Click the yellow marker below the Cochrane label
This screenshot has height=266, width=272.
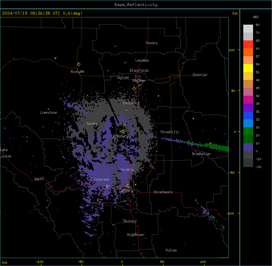click(x=107, y=186)
